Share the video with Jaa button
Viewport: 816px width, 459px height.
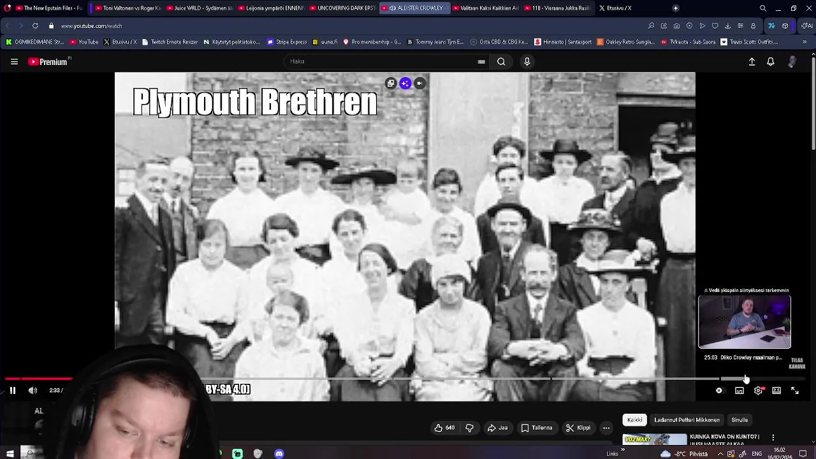pyautogui.click(x=497, y=428)
